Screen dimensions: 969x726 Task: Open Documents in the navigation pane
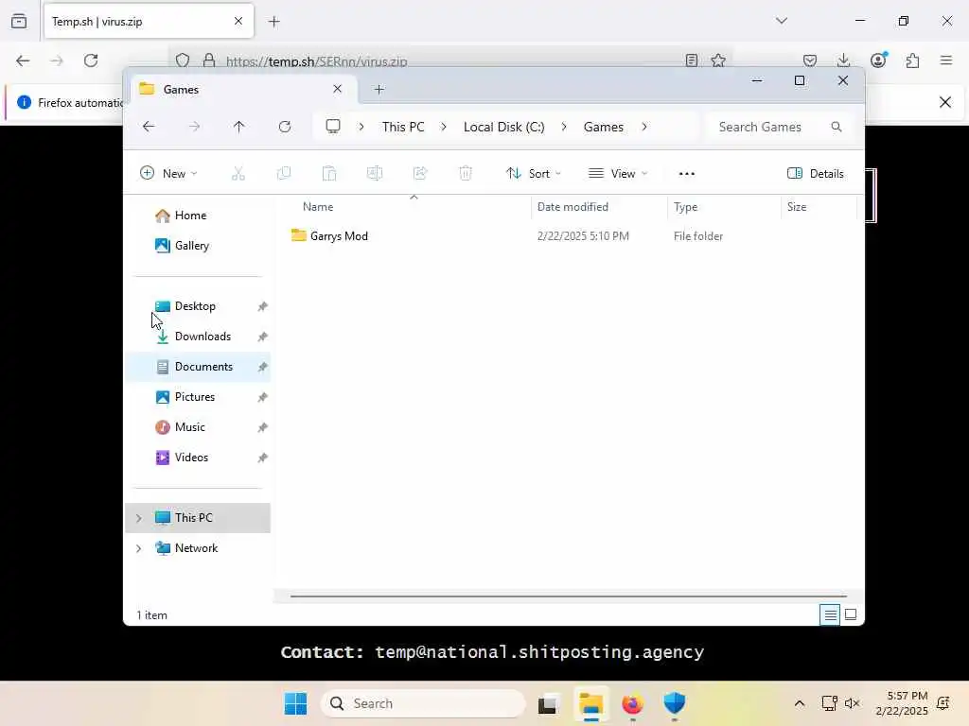point(198,367)
